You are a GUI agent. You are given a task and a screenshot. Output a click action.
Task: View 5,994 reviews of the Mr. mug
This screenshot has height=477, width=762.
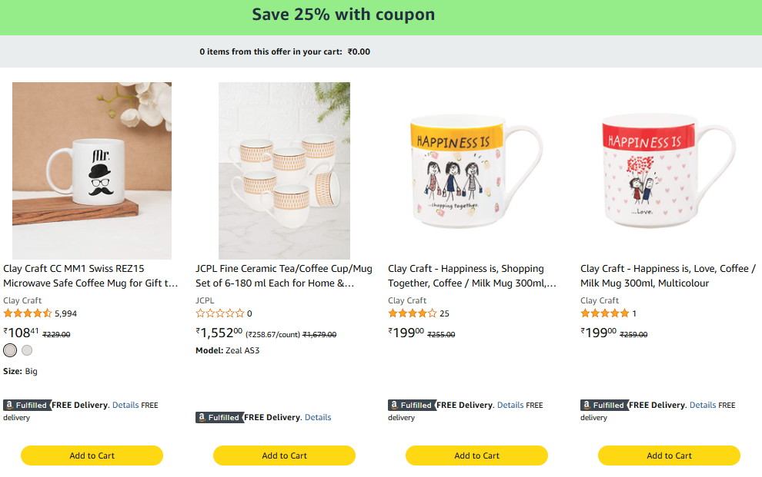[x=65, y=313]
